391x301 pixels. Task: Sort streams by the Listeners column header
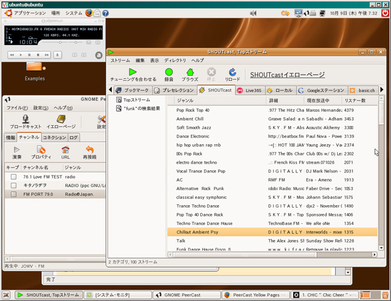click(360, 100)
